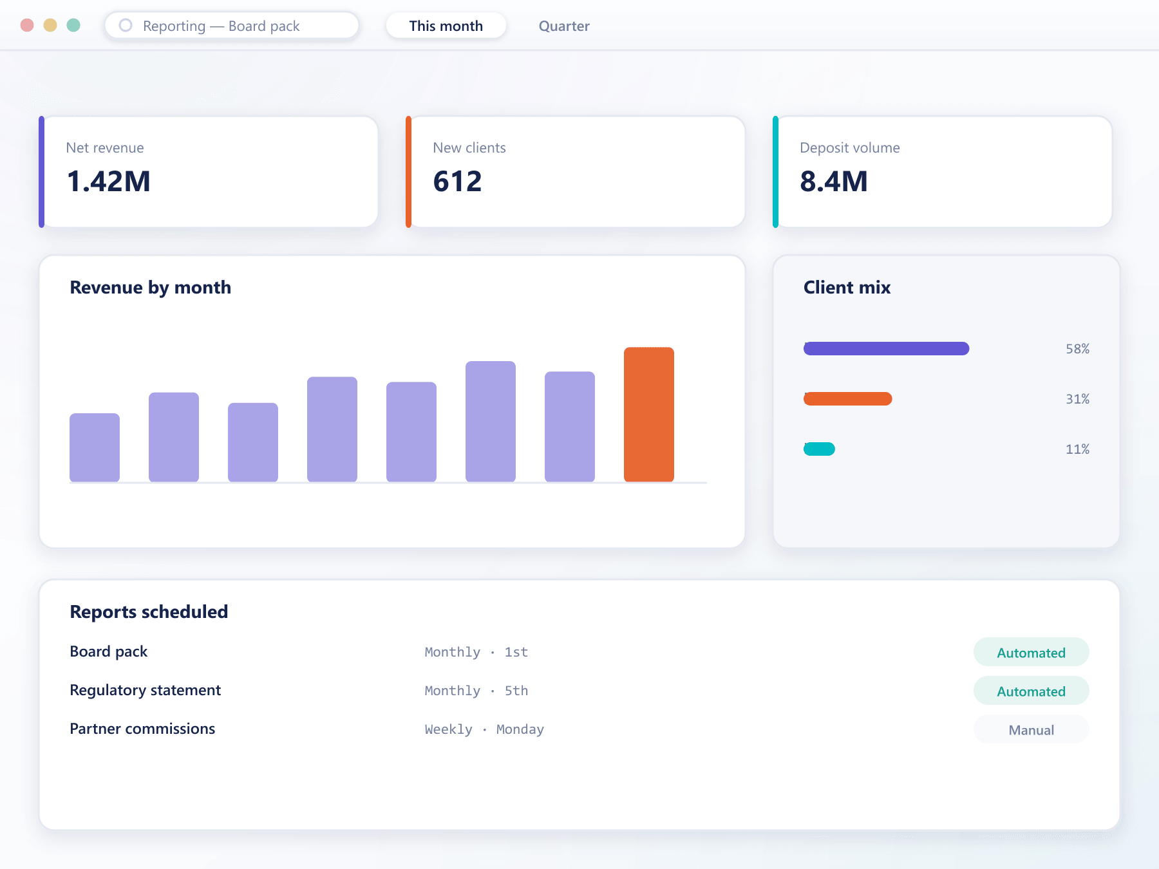Viewport: 1159px width, 869px height.
Task: Select the Regulatory statement report
Action: coord(579,691)
